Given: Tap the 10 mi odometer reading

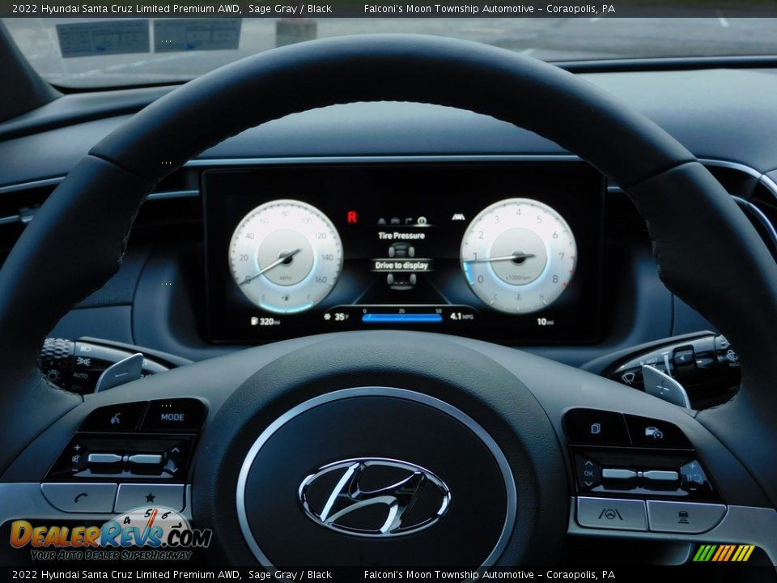Looking at the screenshot, I should (545, 321).
